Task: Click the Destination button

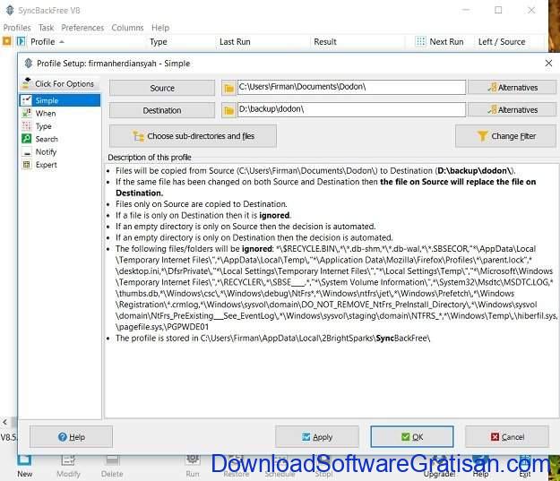Action: 162,110
